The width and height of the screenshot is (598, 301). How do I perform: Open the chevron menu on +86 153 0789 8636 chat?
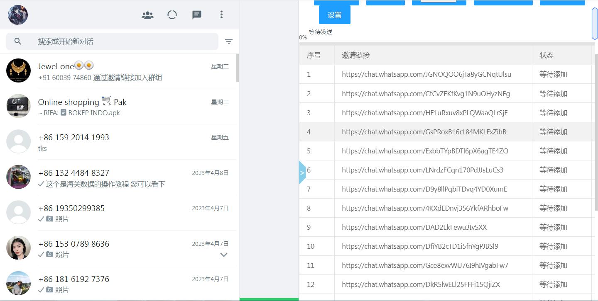coord(224,255)
